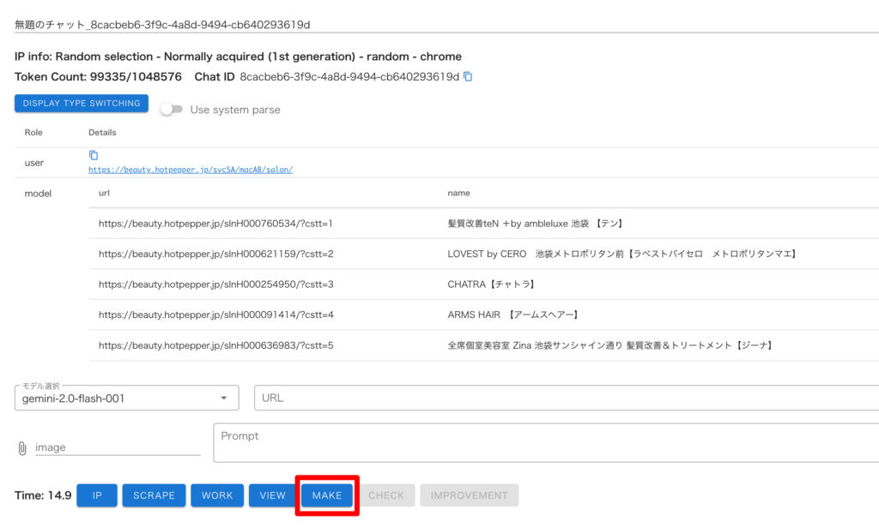Click the URL cell ending in cstt=1
Image resolution: width=879 pixels, height=527 pixels.
point(215,224)
